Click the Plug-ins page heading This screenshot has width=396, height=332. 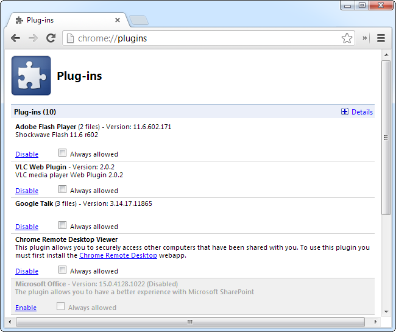tap(79, 76)
